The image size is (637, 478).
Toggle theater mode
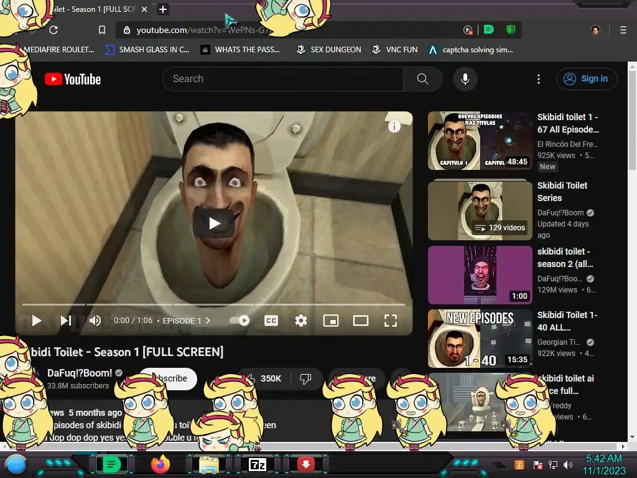click(360, 321)
